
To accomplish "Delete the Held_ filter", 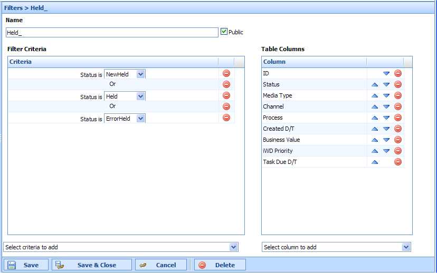I will (x=220, y=265).
